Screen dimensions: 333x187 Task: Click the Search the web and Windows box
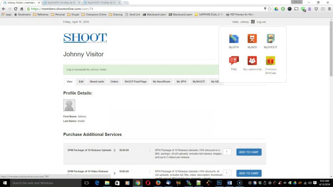46,183
